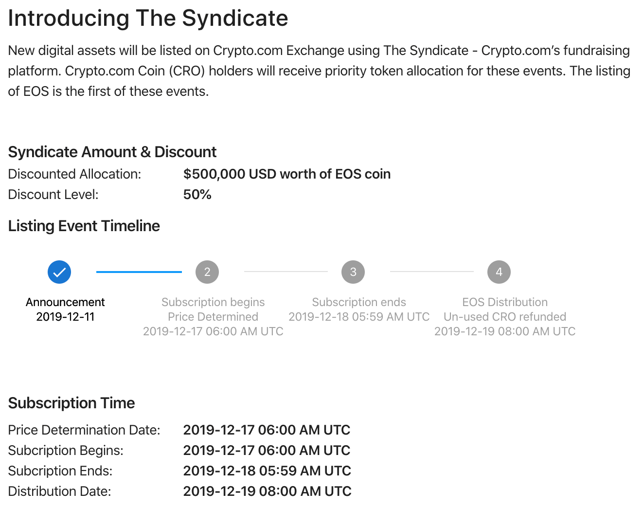Click the blue progress line segment

coord(139,272)
